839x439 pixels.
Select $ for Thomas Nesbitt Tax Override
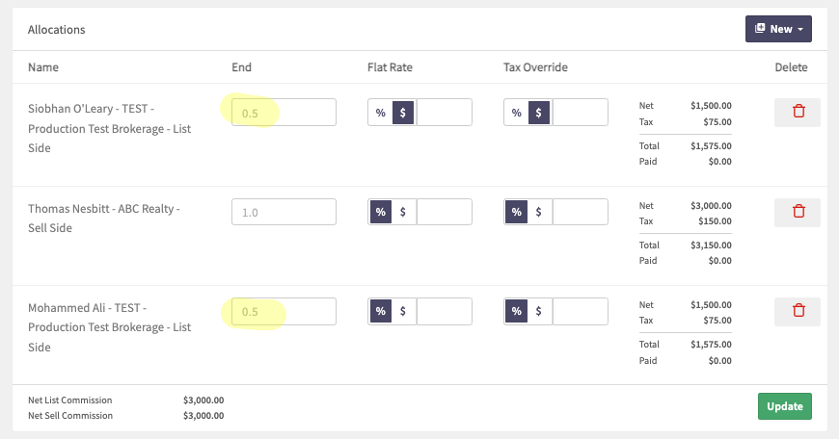[x=539, y=212]
